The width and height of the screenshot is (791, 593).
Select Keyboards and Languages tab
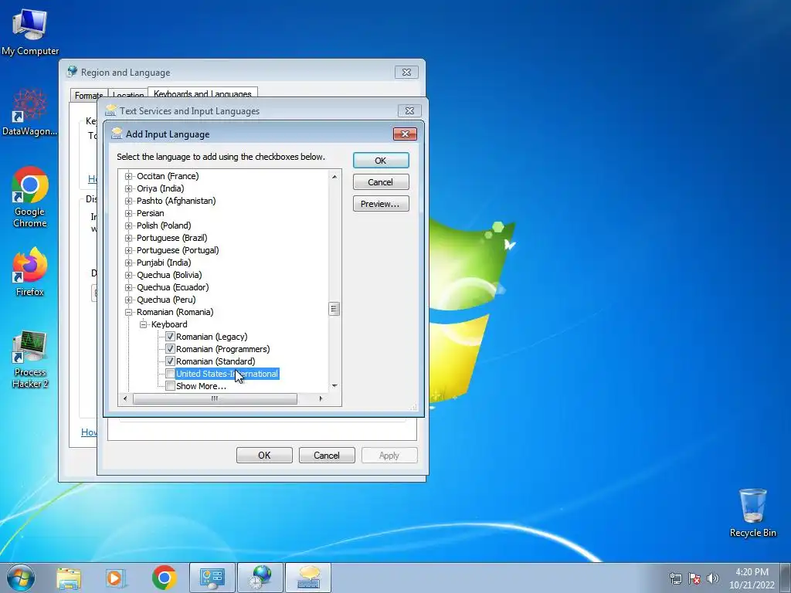tap(202, 93)
